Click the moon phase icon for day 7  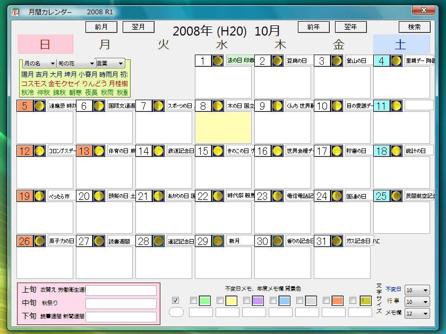coord(158,106)
